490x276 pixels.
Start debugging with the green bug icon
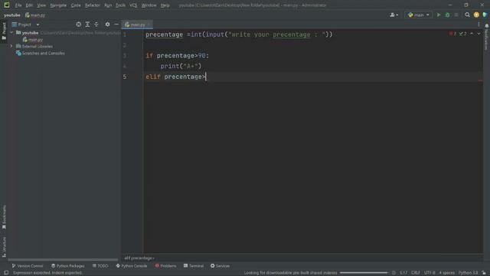pos(447,15)
